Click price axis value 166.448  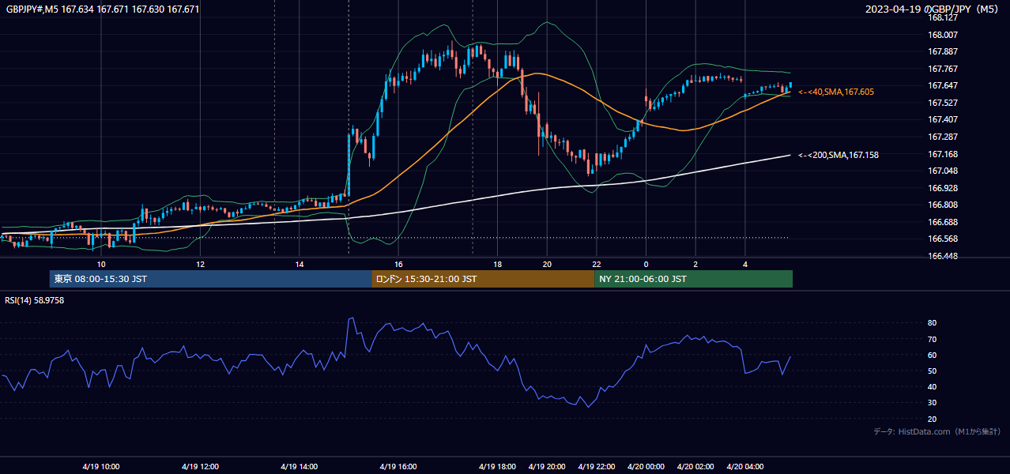[x=942, y=256]
